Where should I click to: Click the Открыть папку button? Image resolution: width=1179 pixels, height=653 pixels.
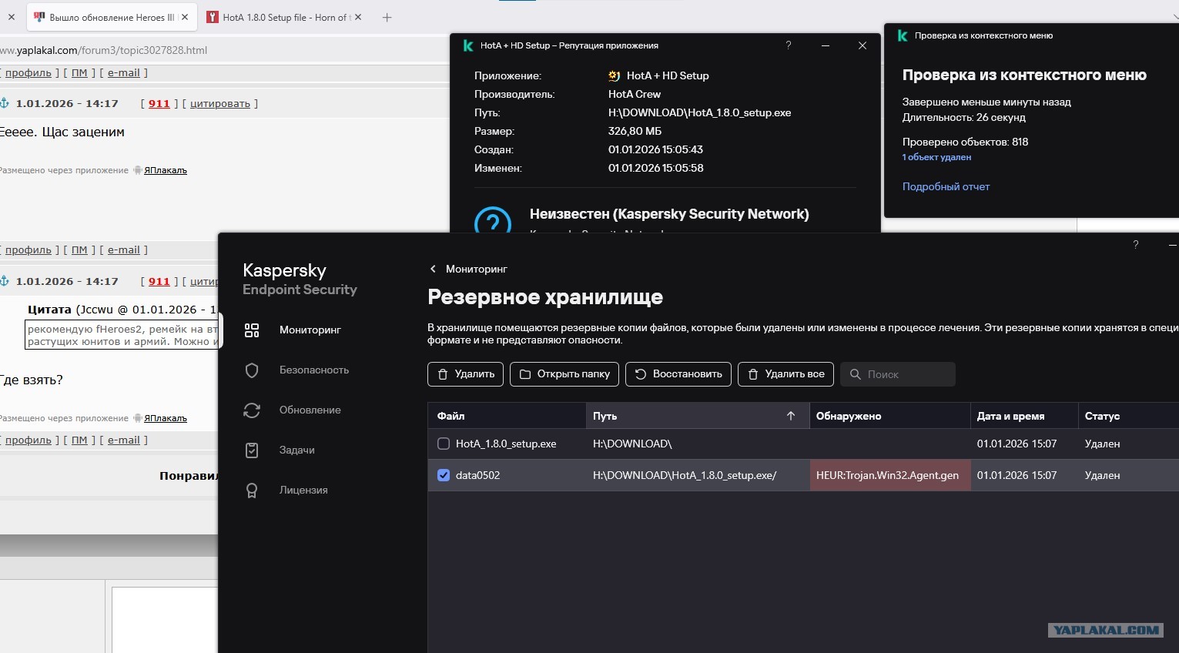564,374
